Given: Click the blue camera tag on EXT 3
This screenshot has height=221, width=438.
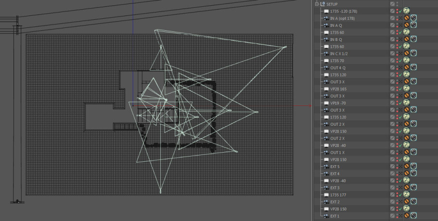Looking at the screenshot, I should [x=414, y=187].
